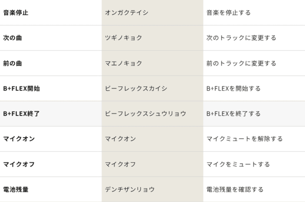Click the 音楽を停止する description text
Viewport: 305px width, 202px height.
click(228, 12)
